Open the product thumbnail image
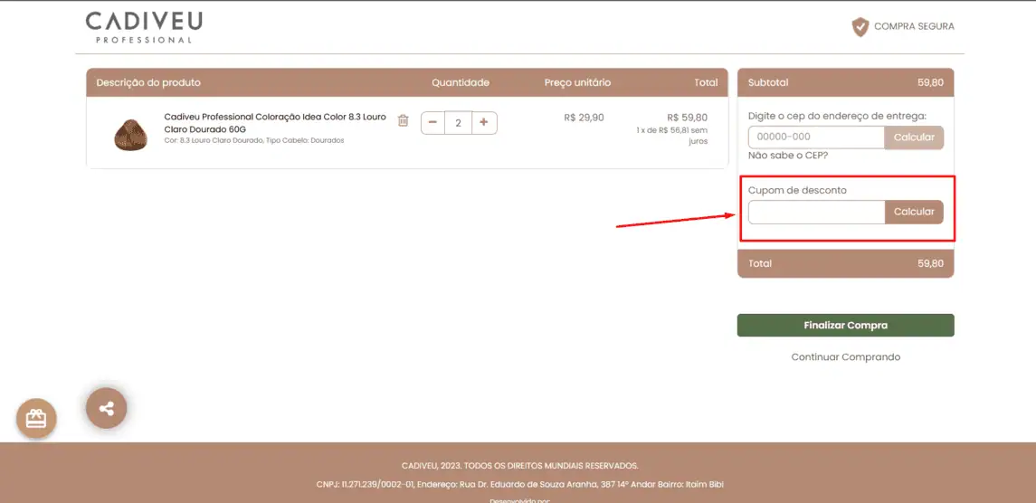 (x=131, y=134)
